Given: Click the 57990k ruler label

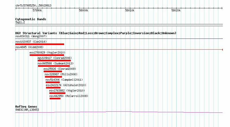Looking at the screenshot, I should coord(37,10).
